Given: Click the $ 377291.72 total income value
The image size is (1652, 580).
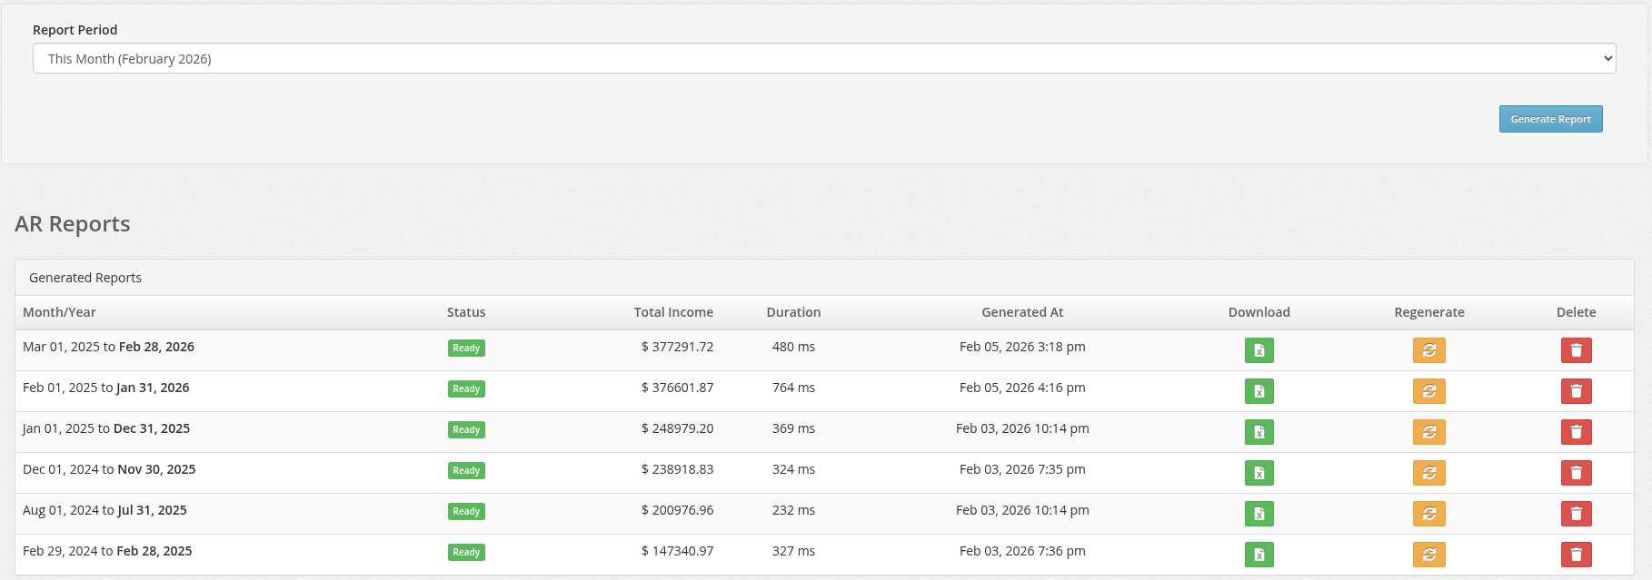Looking at the screenshot, I should 677,347.
